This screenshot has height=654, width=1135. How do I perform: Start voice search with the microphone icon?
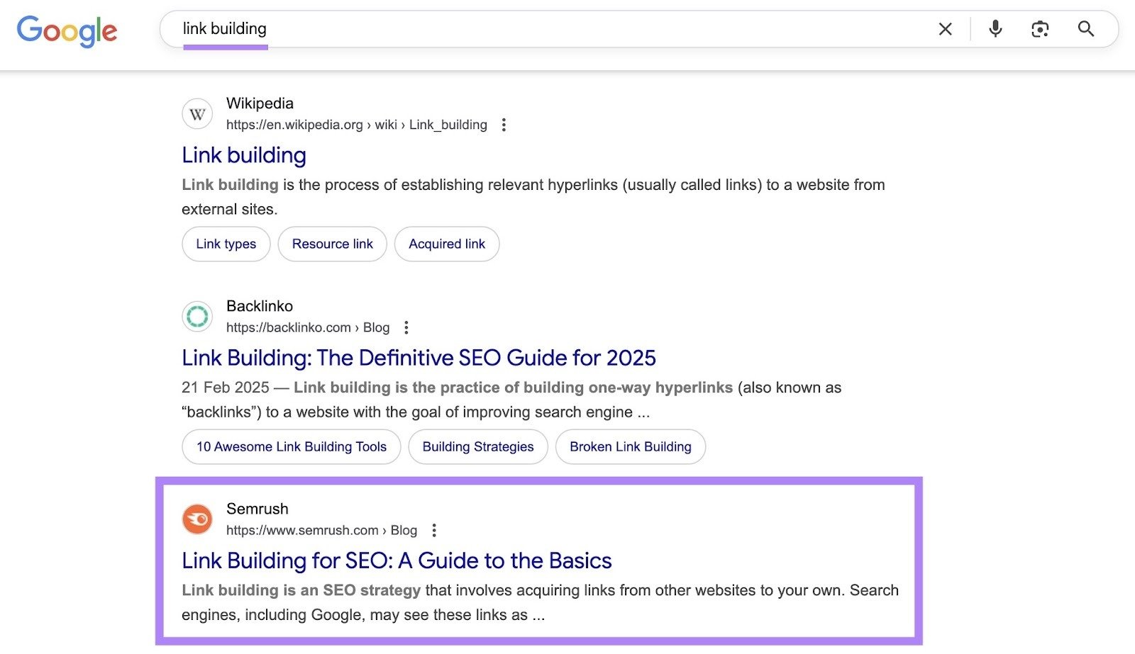pos(995,29)
